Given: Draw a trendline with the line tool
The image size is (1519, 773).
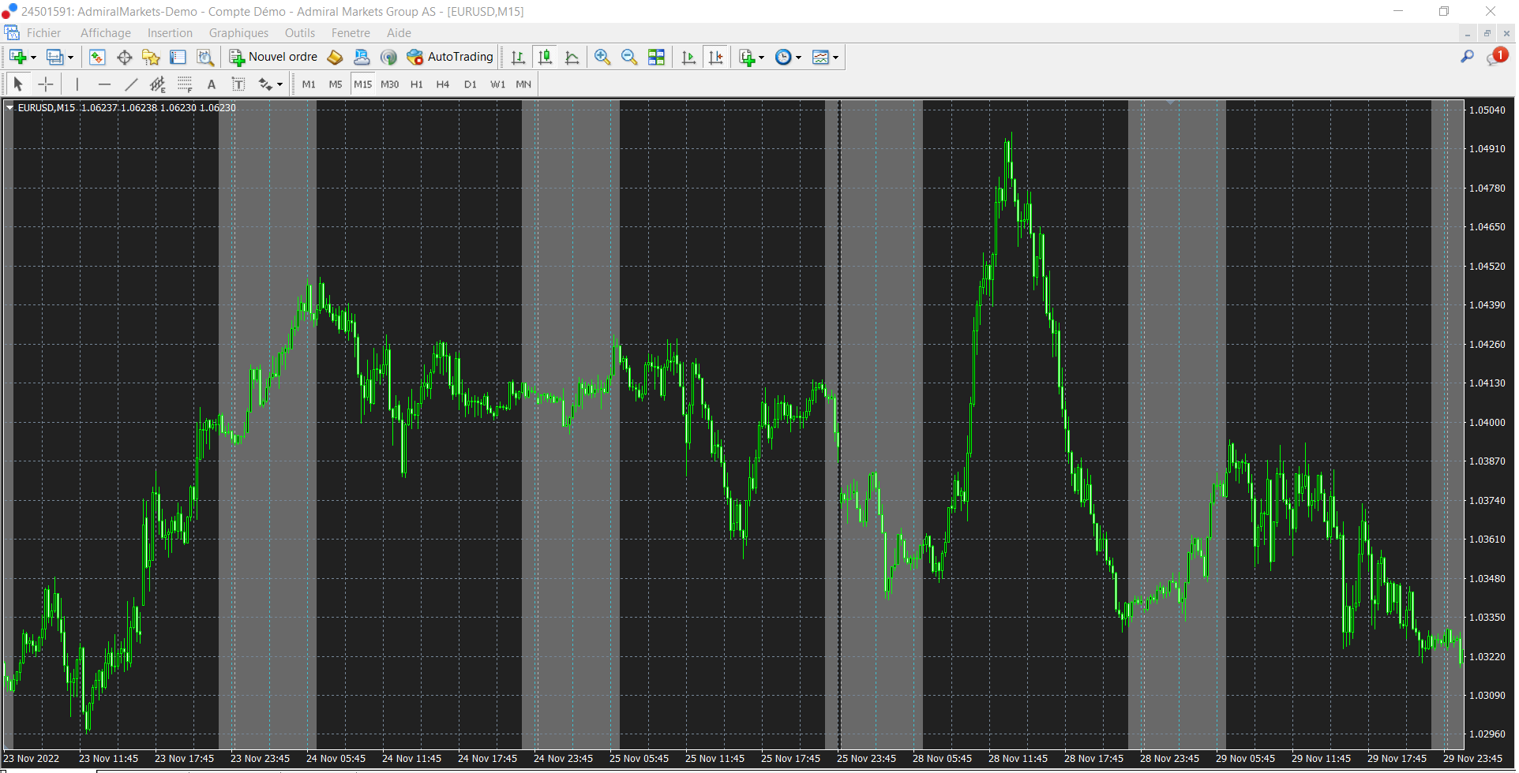Looking at the screenshot, I should (131, 84).
